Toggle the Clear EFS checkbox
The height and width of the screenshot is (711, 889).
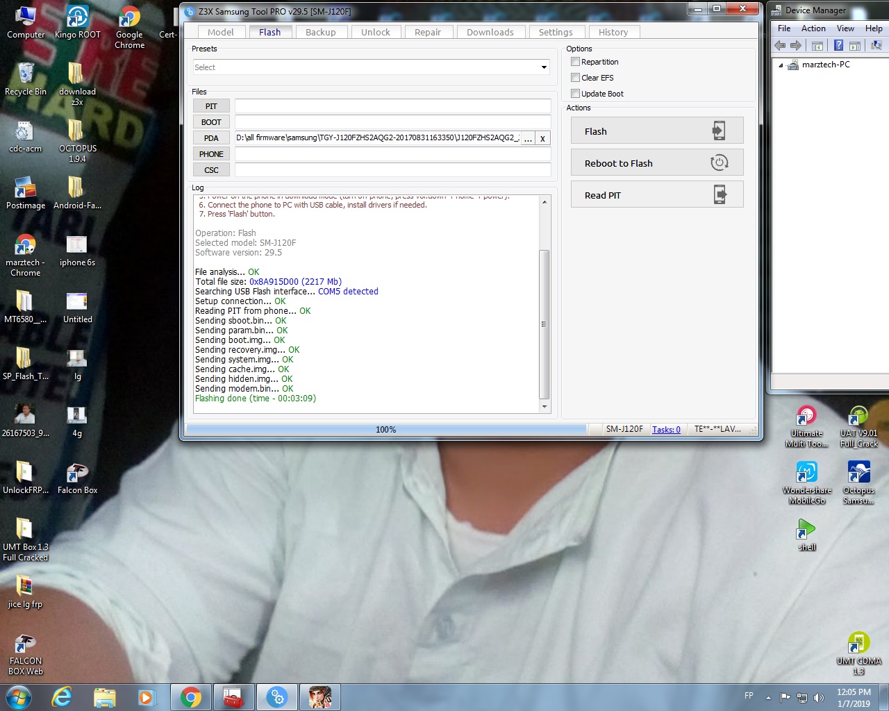575,78
